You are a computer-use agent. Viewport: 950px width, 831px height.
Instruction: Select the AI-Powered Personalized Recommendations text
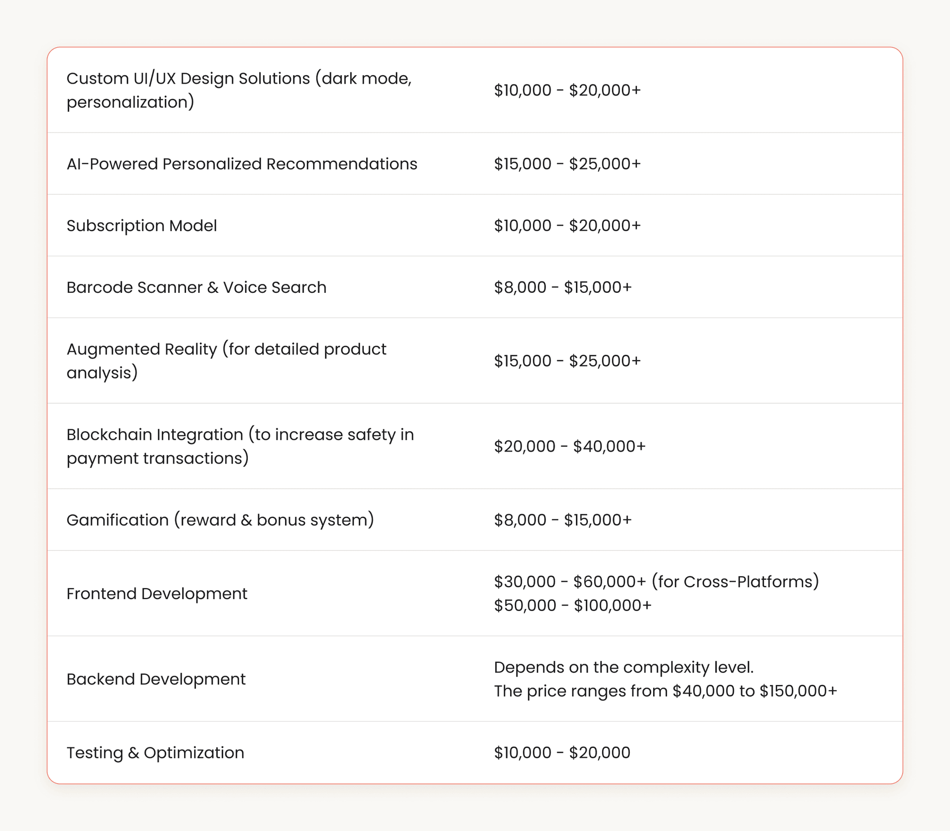click(x=242, y=163)
